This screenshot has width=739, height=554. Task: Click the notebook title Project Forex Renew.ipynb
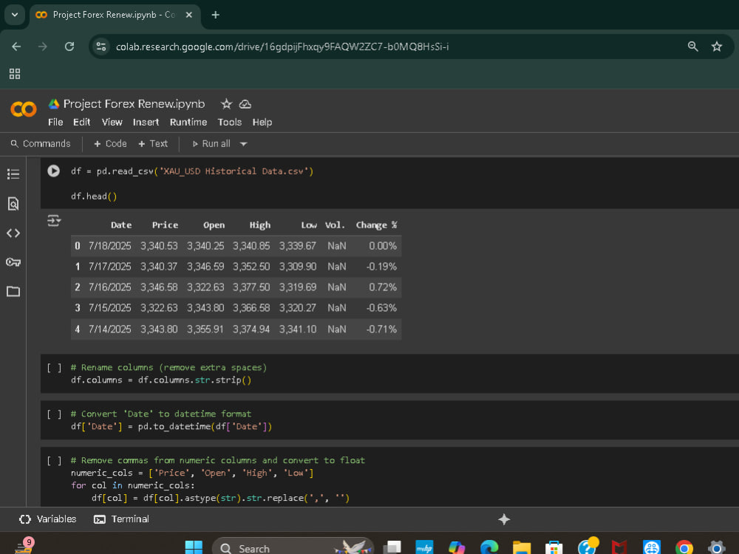(x=134, y=103)
